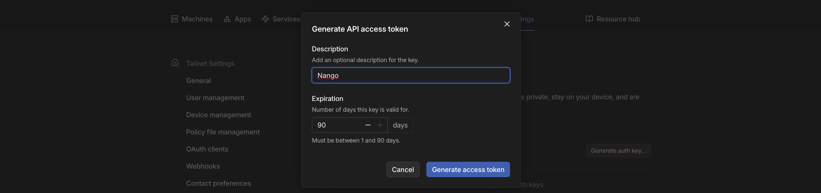Image resolution: width=821 pixels, height=193 pixels.
Task: Click the Description text field
Action: tap(410, 75)
